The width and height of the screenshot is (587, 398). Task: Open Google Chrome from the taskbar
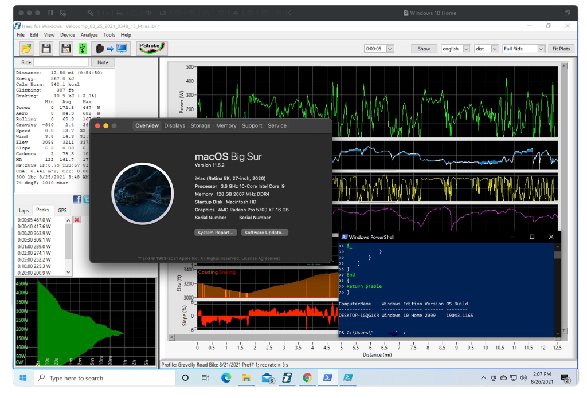pos(307,378)
